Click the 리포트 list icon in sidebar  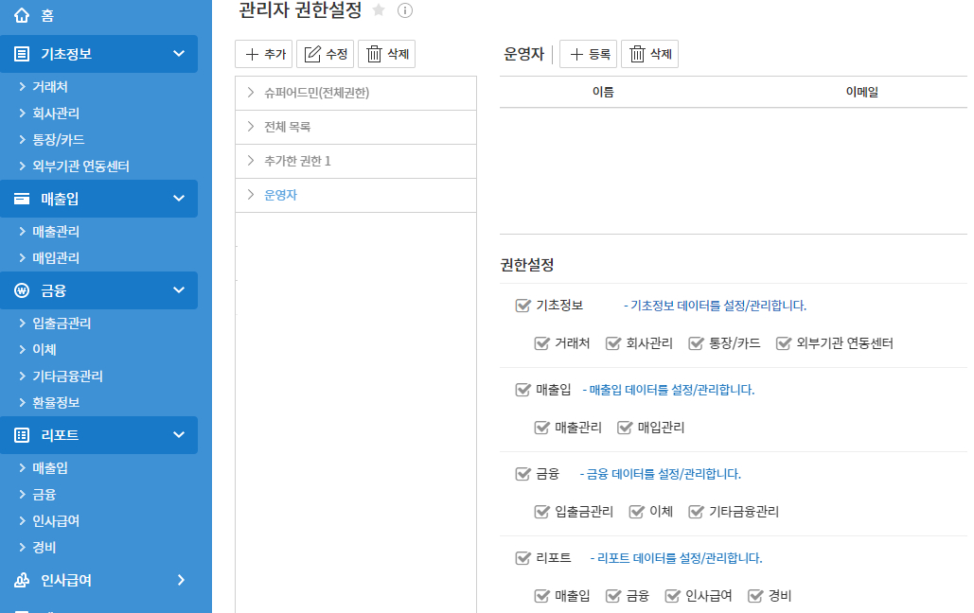(23, 435)
